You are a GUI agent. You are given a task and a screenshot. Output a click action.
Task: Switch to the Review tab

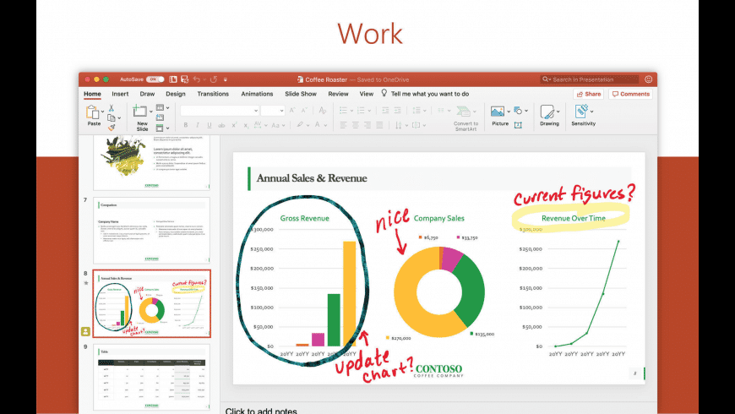point(338,94)
